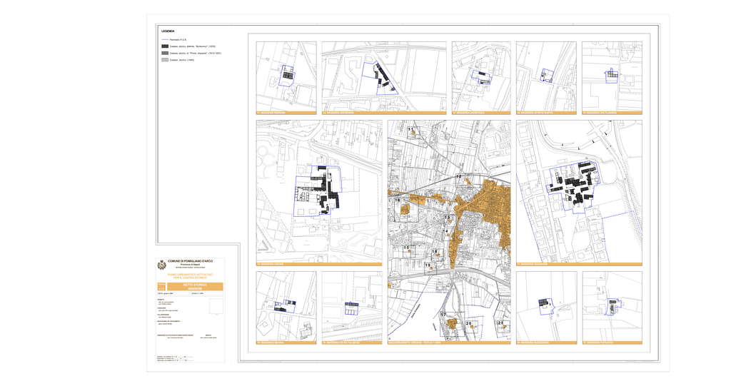The image size is (731, 386).
Task: Click the Masseria Guadagni black building cluster
Action: click(x=578, y=186)
